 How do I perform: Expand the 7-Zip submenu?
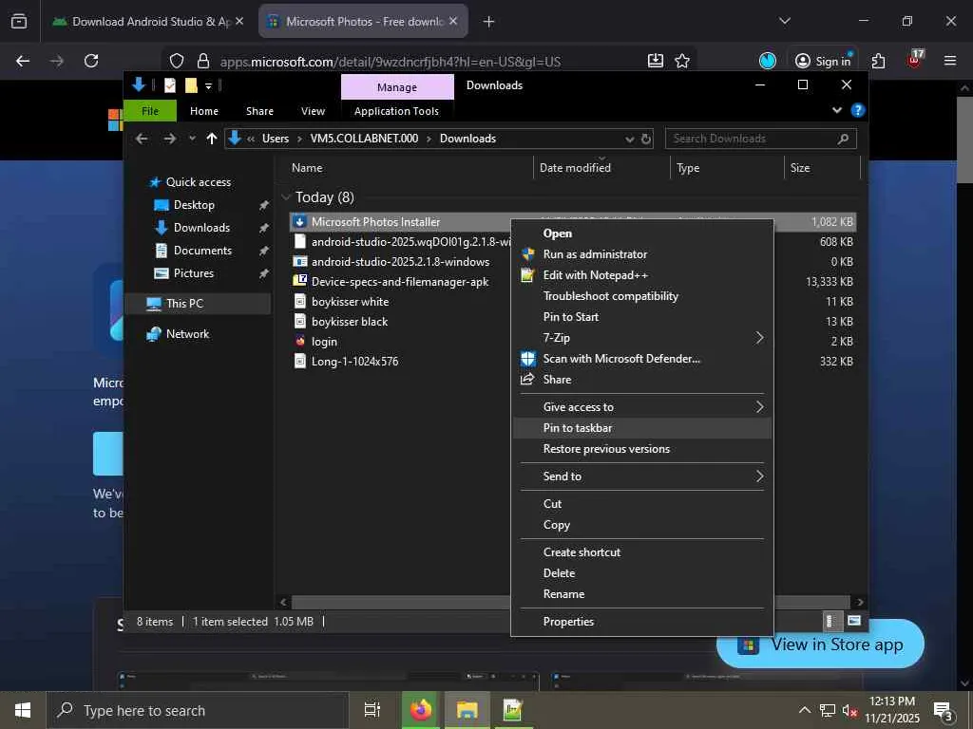coord(642,338)
